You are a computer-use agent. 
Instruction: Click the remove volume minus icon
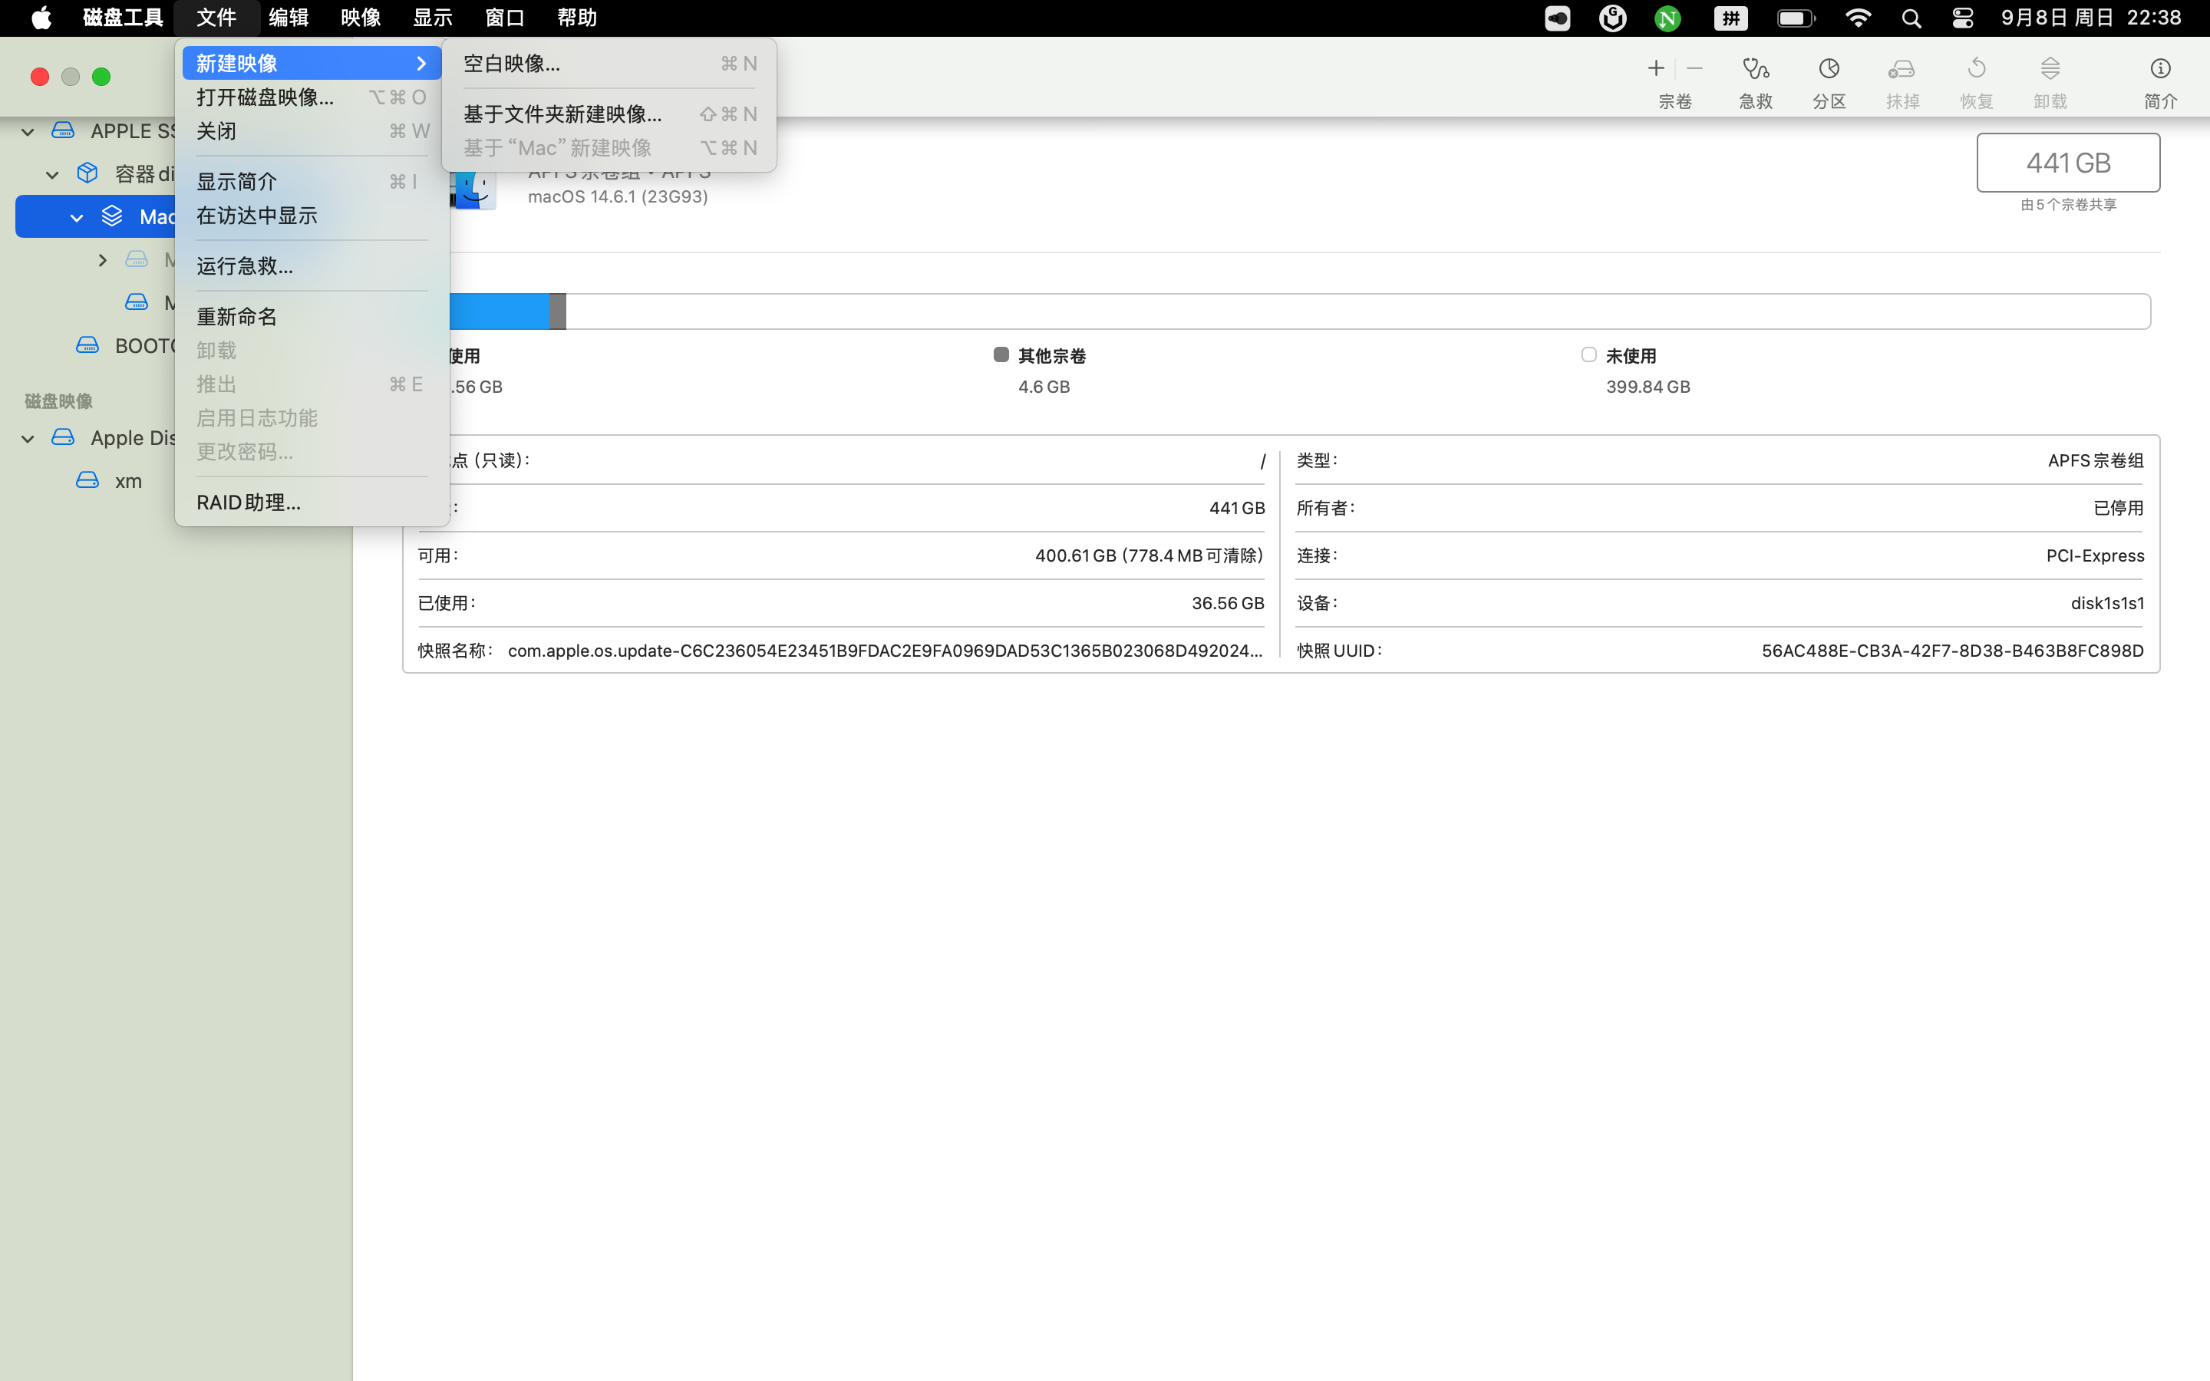[x=1694, y=68]
